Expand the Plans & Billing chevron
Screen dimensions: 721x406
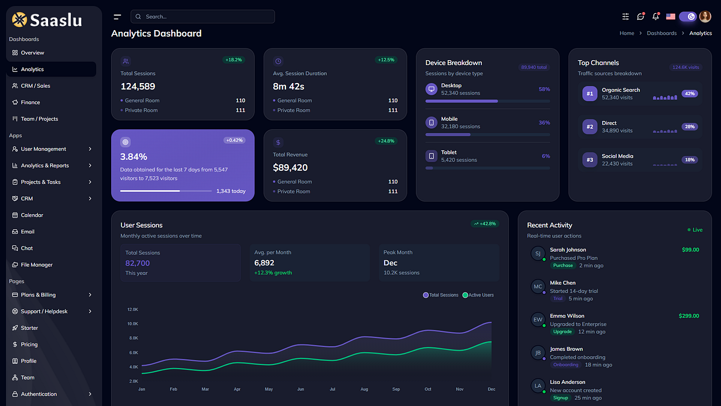[90, 295]
